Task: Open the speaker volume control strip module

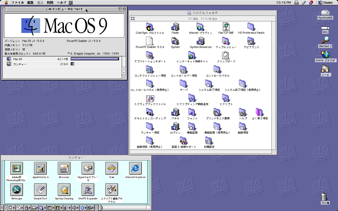Action: tap(75, 208)
